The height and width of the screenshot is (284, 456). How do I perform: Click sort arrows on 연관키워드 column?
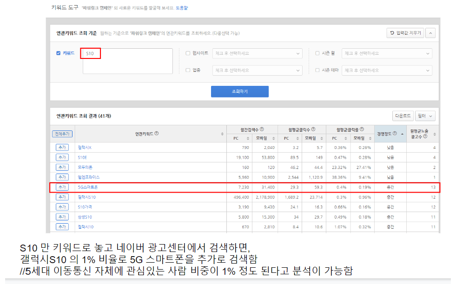pos(222,134)
